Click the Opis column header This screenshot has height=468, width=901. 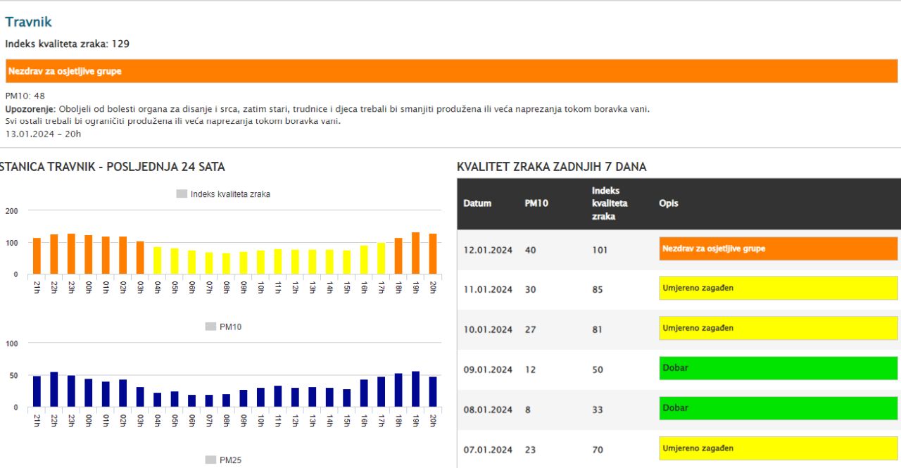(x=668, y=203)
